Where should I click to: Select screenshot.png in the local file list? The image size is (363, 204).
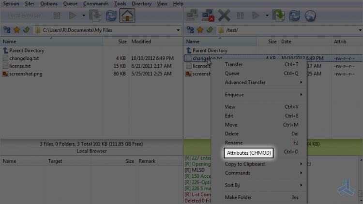click(x=26, y=74)
